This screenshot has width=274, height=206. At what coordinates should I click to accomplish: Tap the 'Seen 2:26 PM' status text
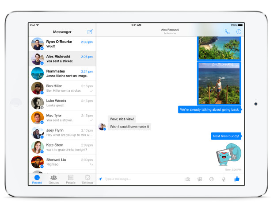point(233,170)
